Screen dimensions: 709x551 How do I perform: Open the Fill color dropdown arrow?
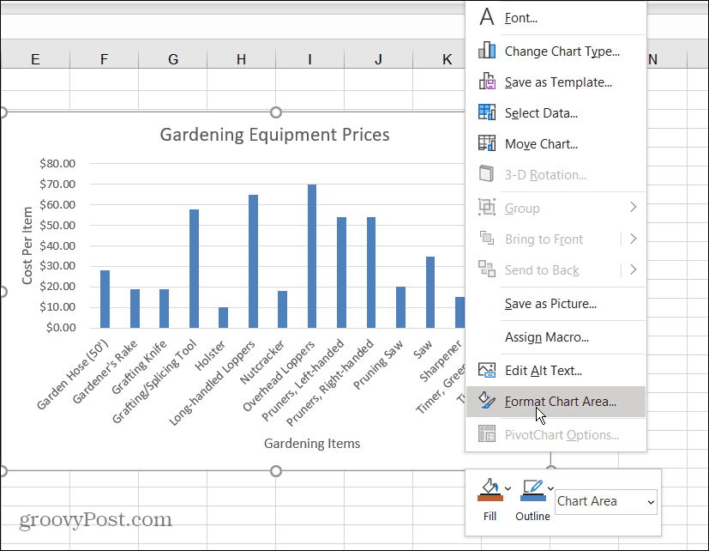[508, 489]
